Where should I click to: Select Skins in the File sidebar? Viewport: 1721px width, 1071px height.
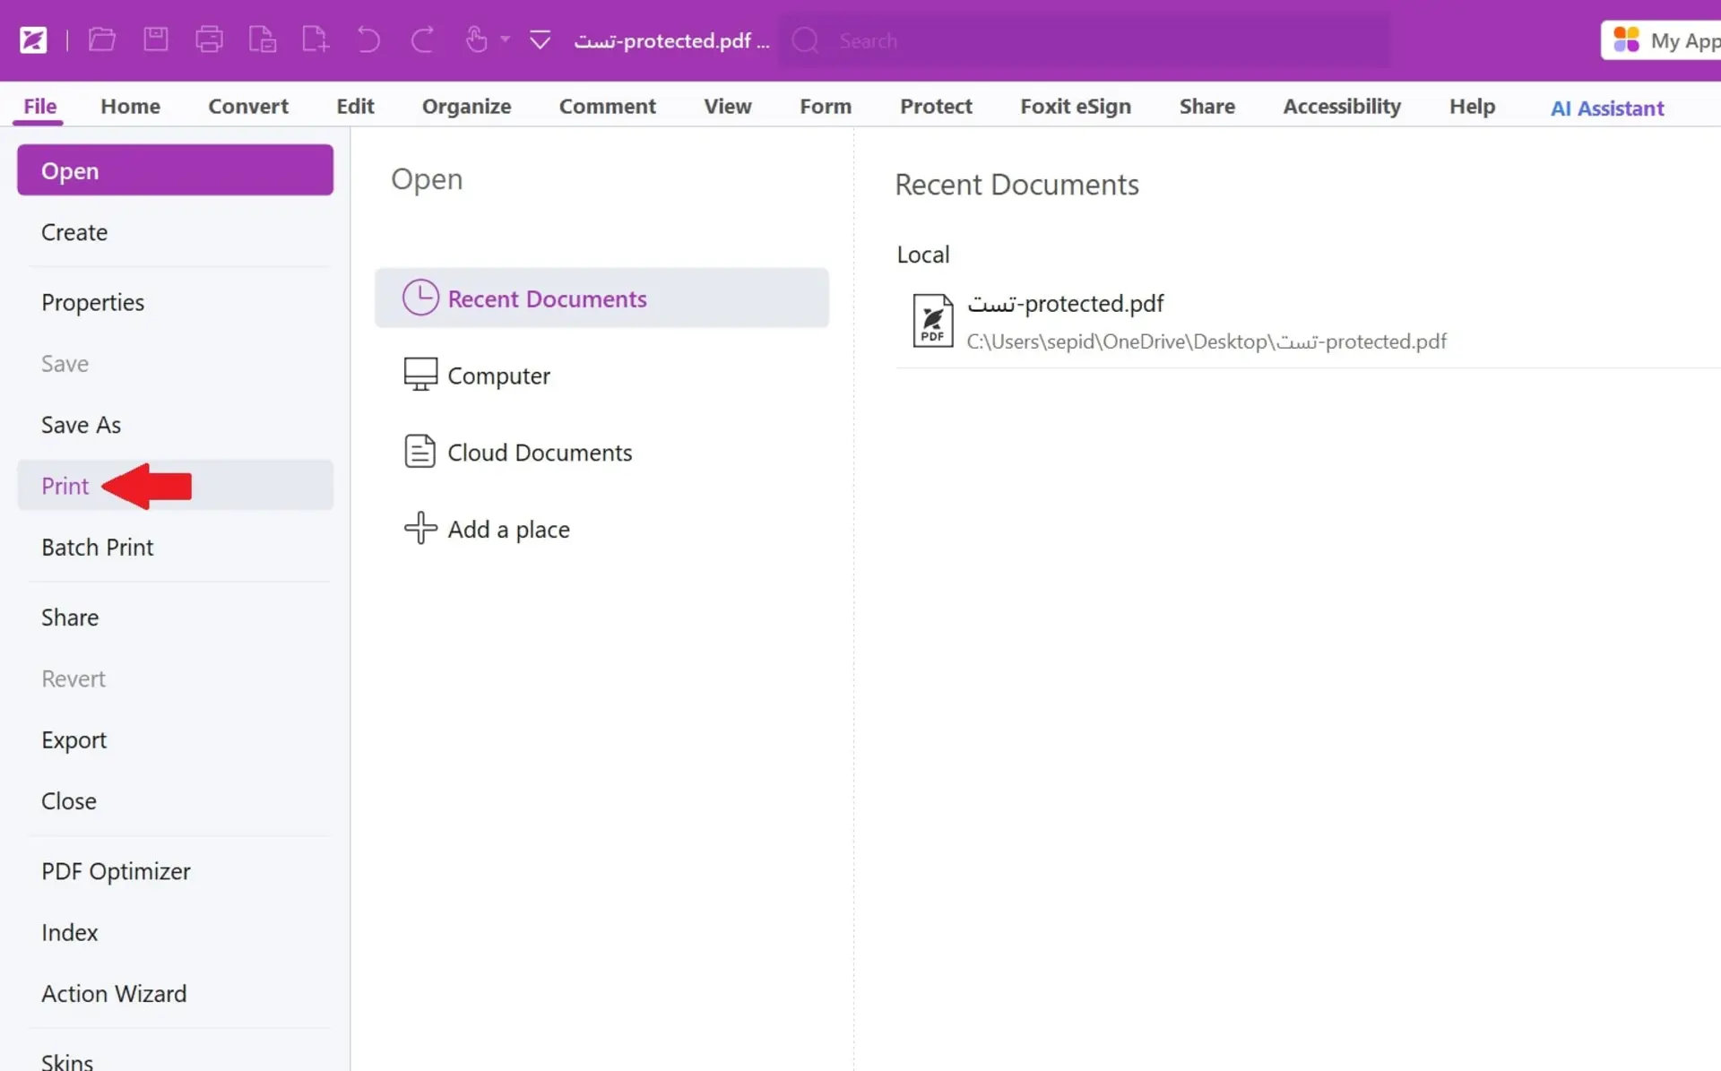click(x=175, y=1060)
